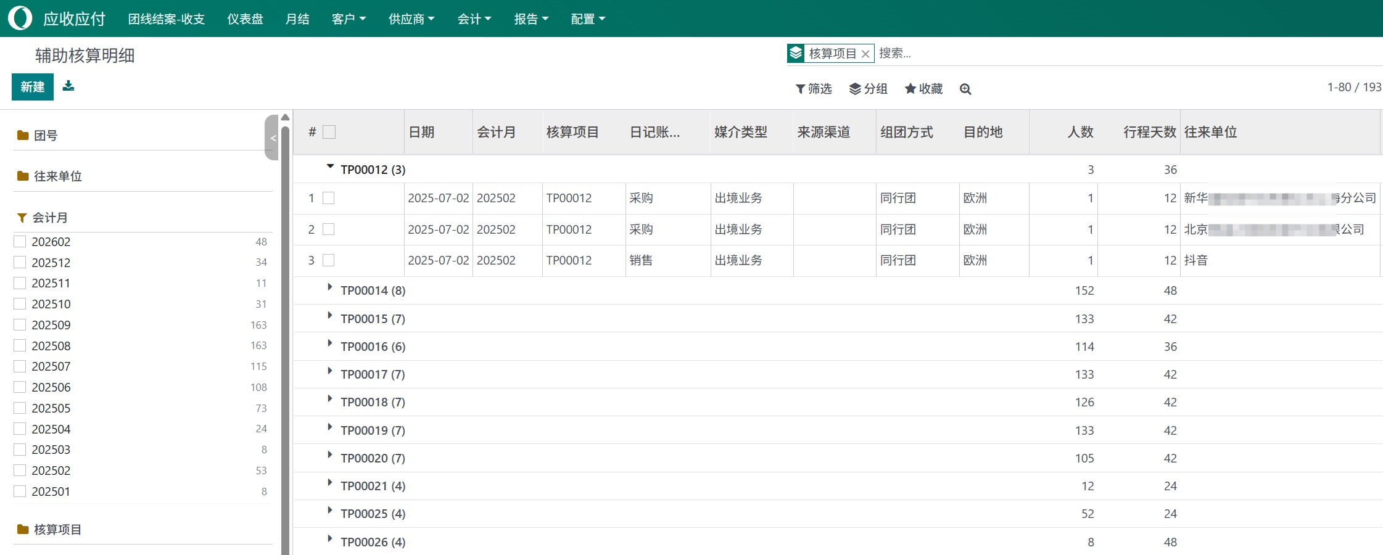Screen dimensions: 1383x555
Task: Click the 往来单位 folder icon in sidebar
Action: (22, 176)
